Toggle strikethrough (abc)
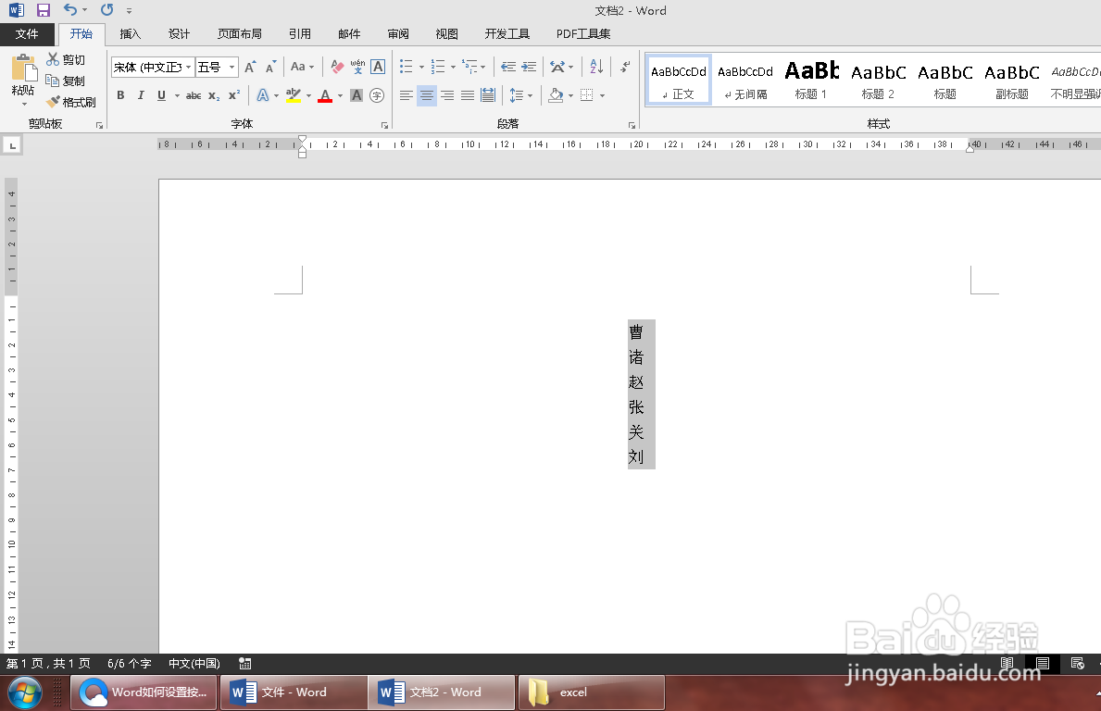This screenshot has width=1101, height=711. click(194, 94)
